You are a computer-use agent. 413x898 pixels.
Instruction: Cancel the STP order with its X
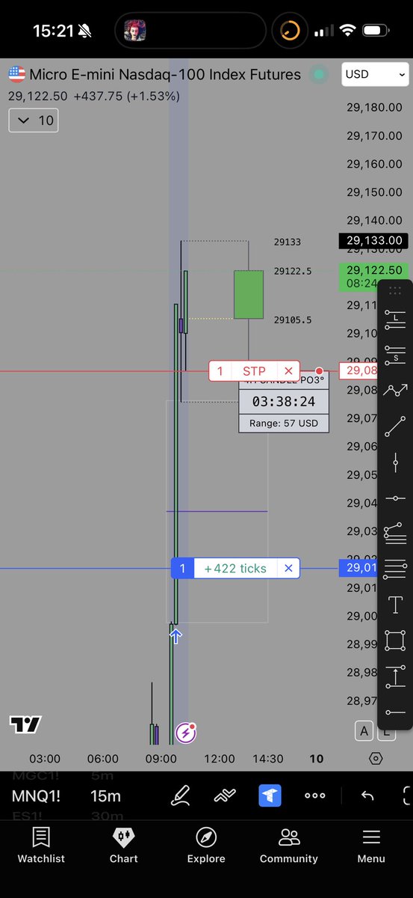(289, 371)
